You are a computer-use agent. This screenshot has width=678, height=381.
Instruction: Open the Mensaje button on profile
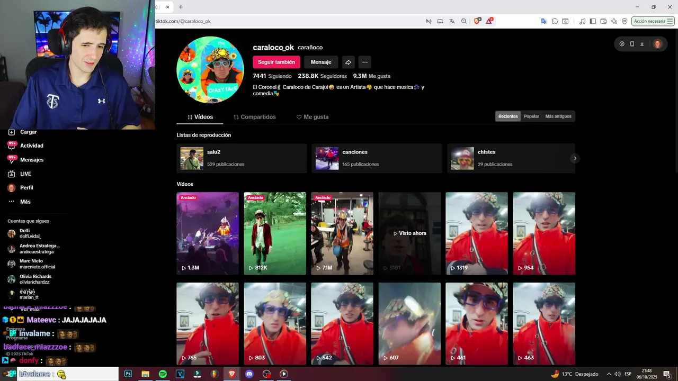(x=321, y=62)
